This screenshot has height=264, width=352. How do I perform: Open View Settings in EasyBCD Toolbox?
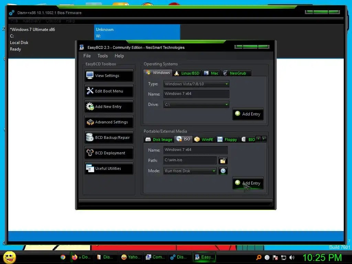pyautogui.click(x=109, y=76)
